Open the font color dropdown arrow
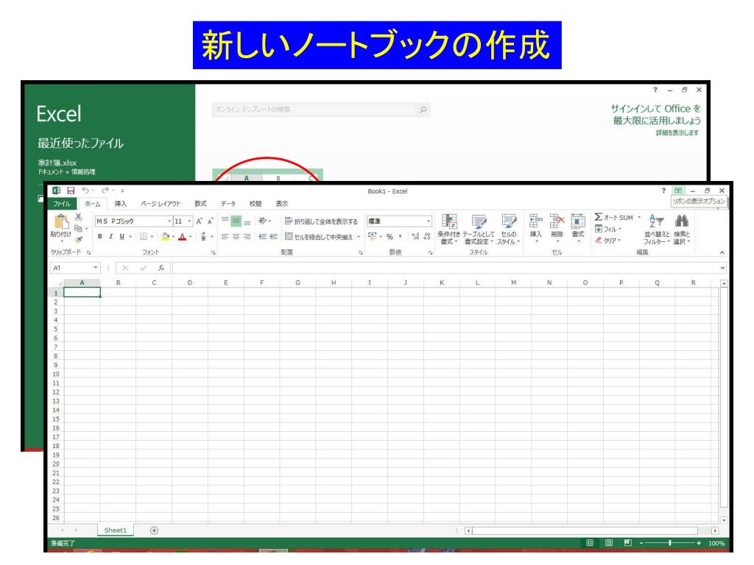754x565 pixels. (x=191, y=236)
